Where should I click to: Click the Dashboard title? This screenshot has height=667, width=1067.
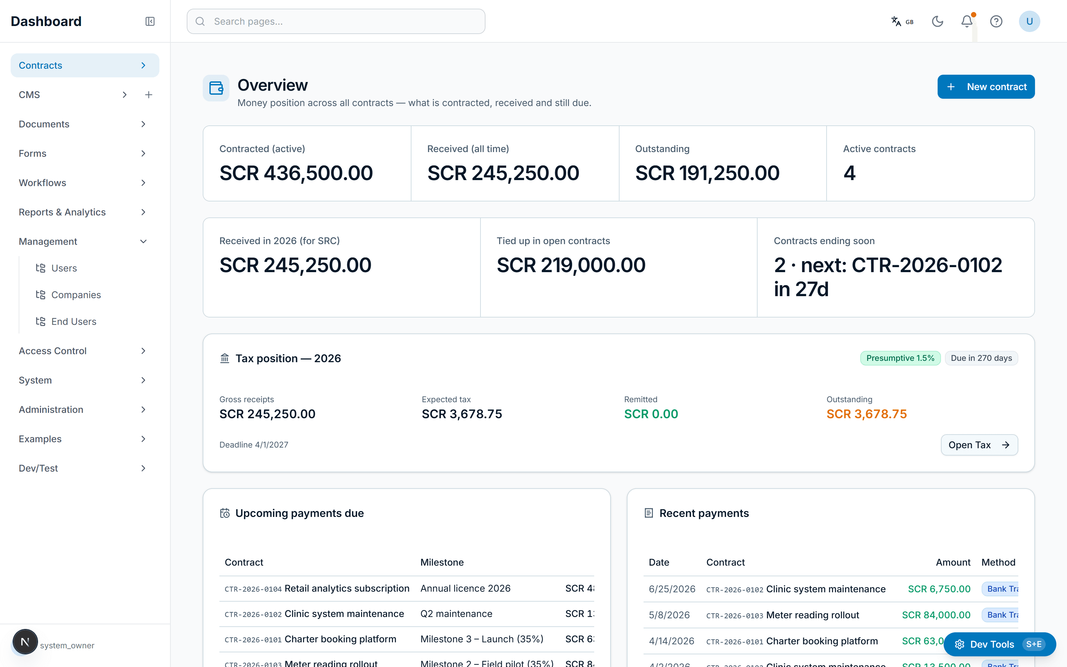click(x=46, y=21)
